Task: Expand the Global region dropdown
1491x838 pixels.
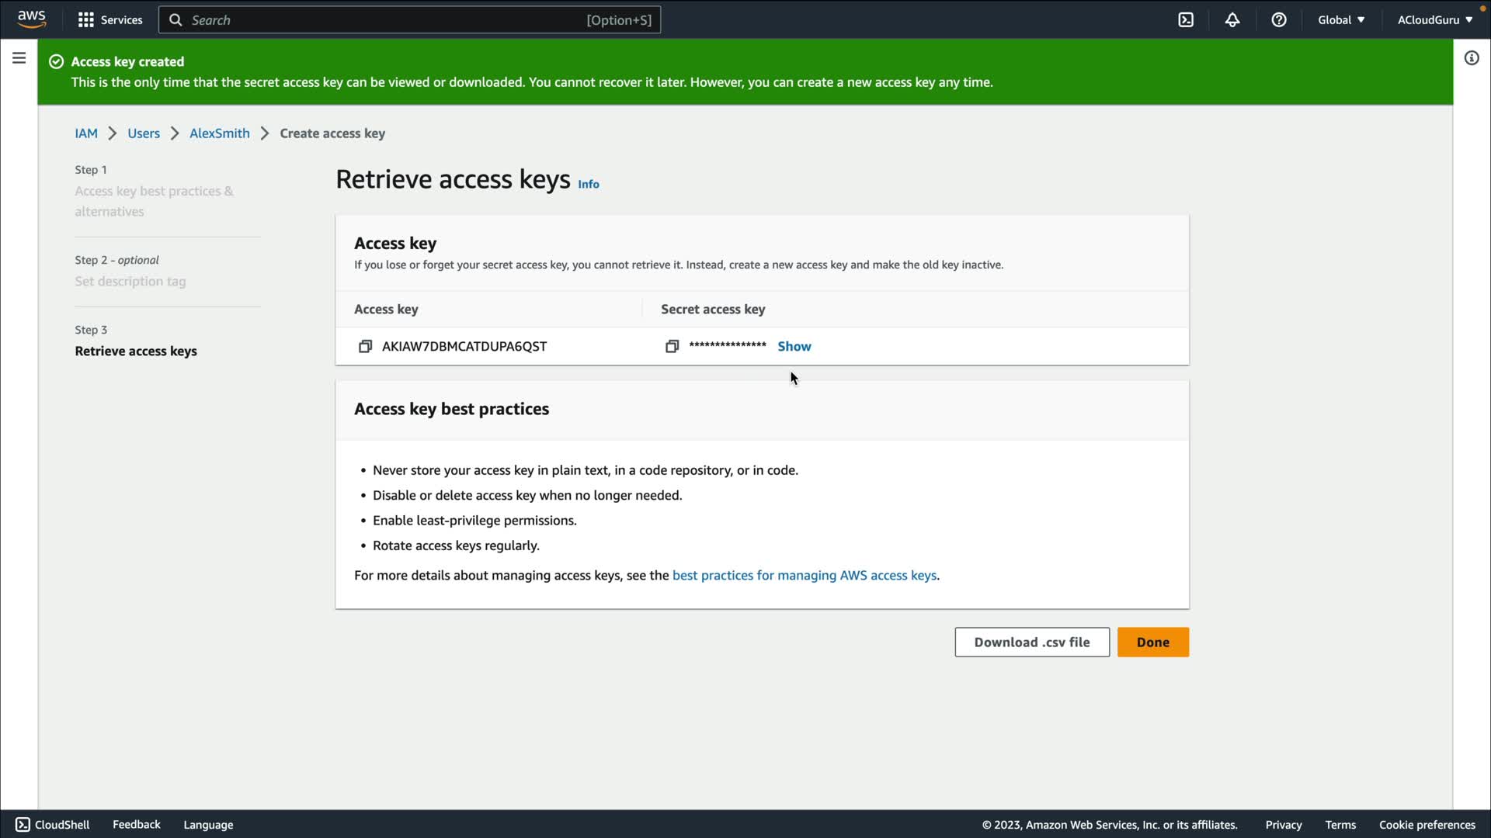Action: pos(1341,20)
